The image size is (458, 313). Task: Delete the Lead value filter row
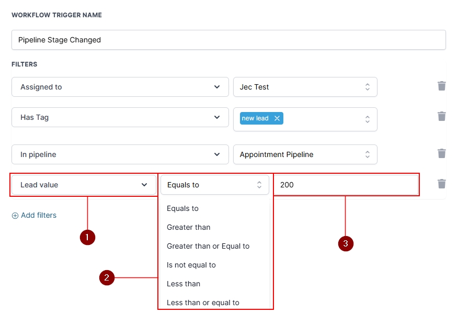442,184
